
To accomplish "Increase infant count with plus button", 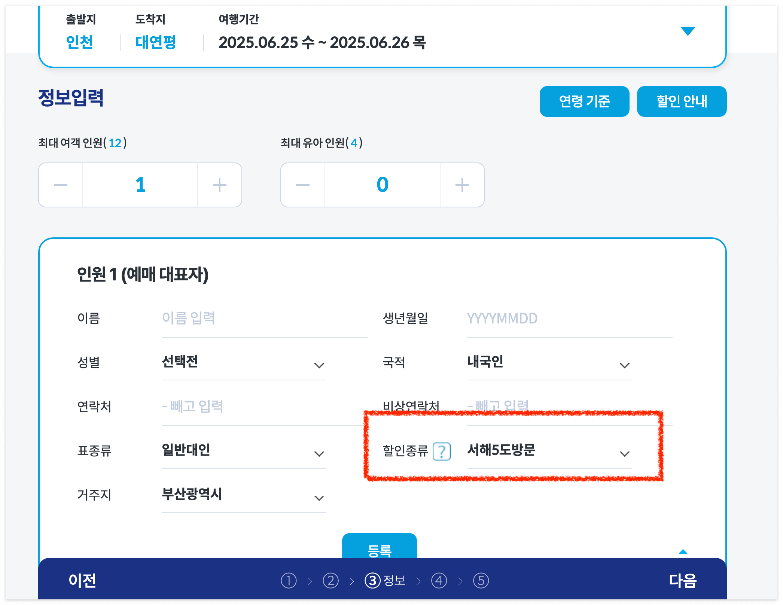I will (461, 185).
